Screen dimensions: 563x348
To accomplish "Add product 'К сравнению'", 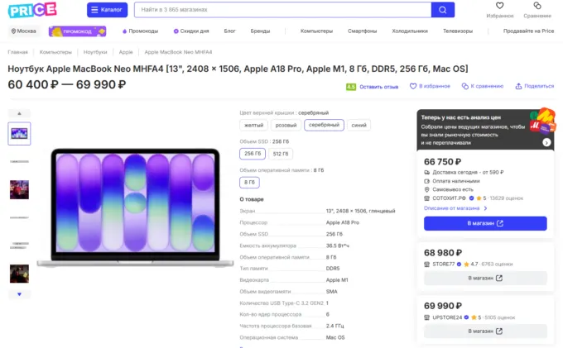I will [x=483, y=86].
